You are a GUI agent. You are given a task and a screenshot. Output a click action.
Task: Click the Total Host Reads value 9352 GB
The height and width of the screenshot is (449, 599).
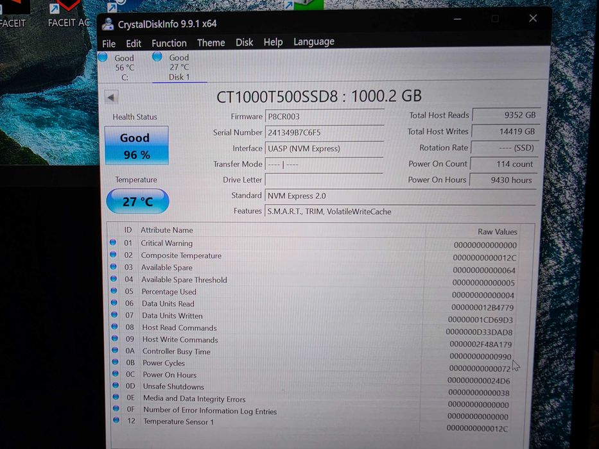point(506,115)
